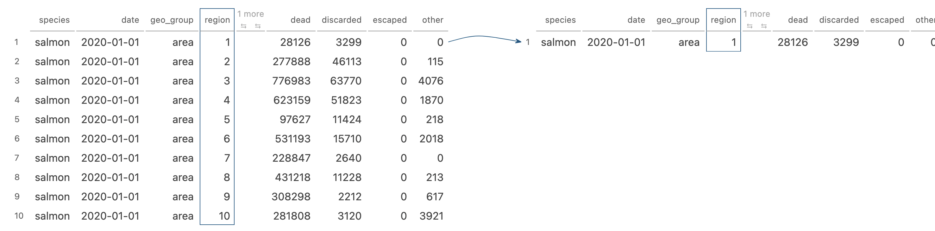
Task: Select the region column header in left table
Action: tap(217, 20)
